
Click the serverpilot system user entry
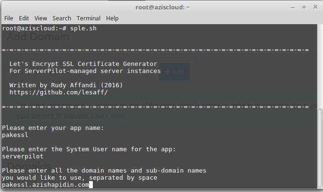(23, 156)
